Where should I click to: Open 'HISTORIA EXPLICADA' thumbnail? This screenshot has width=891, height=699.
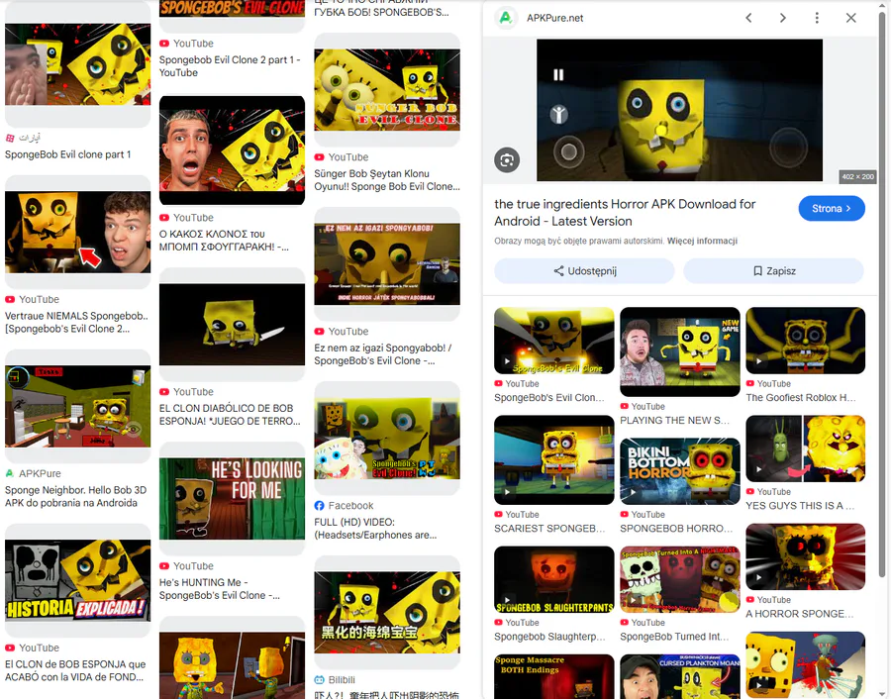tap(78, 580)
